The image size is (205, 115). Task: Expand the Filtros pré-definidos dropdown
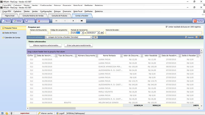click(x=91, y=37)
